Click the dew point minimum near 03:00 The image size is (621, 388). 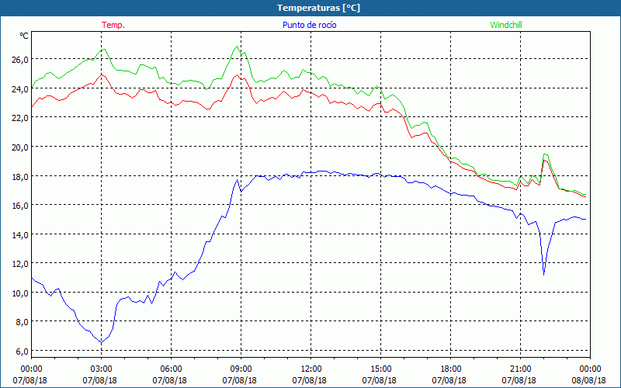click(x=102, y=342)
